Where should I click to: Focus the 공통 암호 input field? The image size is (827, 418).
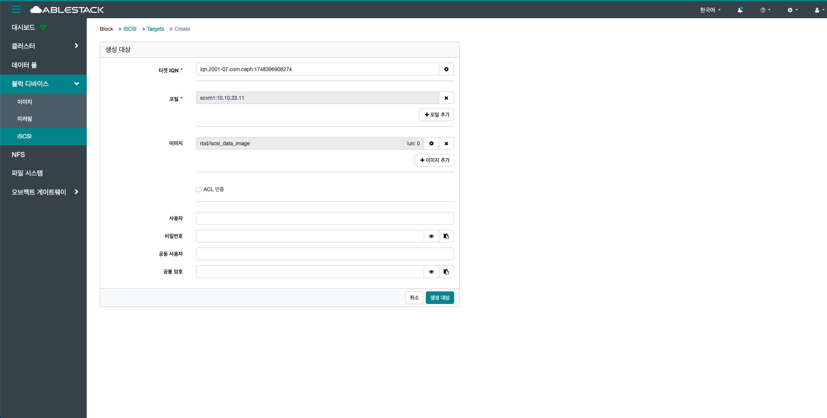(310, 272)
